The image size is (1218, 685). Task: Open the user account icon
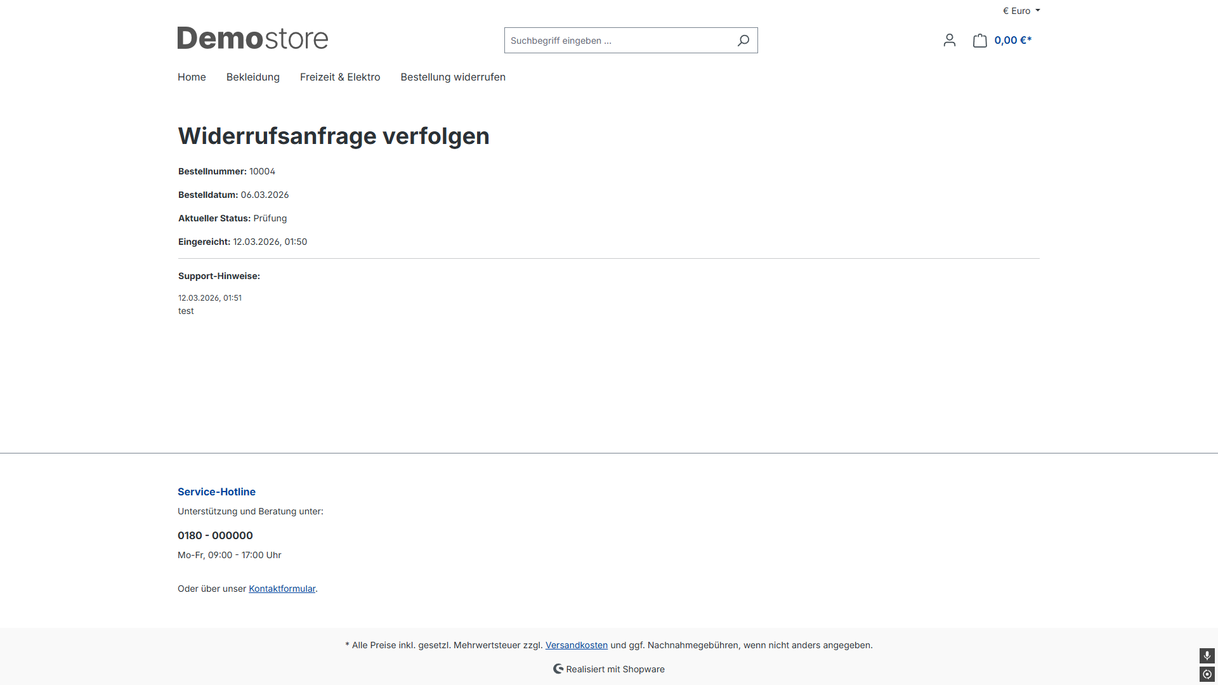click(x=949, y=41)
